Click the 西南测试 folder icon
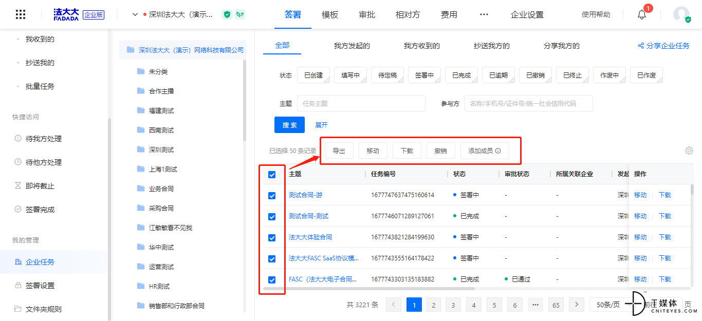The image size is (702, 321). click(x=141, y=130)
